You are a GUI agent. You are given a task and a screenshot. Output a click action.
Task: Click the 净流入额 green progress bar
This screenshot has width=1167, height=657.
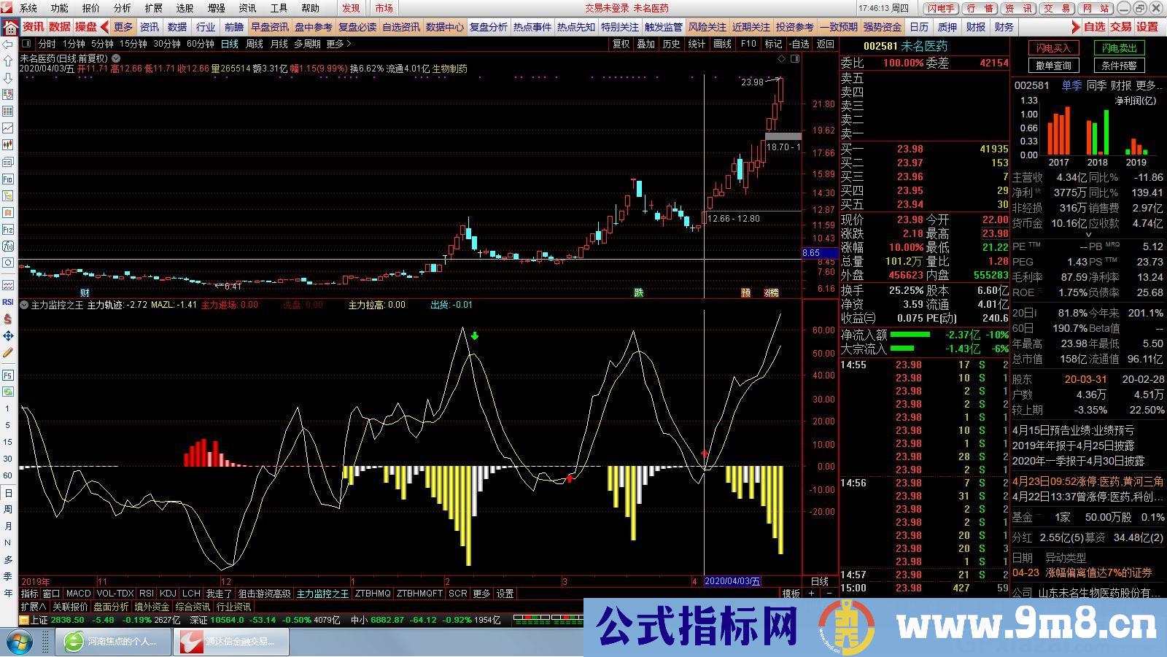(910, 335)
